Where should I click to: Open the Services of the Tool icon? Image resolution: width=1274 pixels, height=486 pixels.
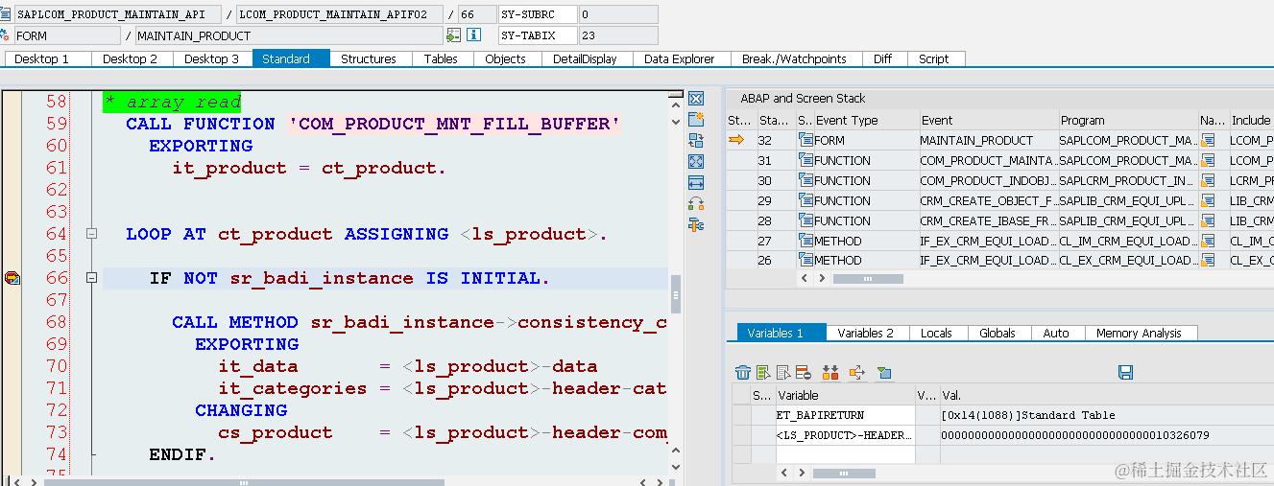point(696,224)
